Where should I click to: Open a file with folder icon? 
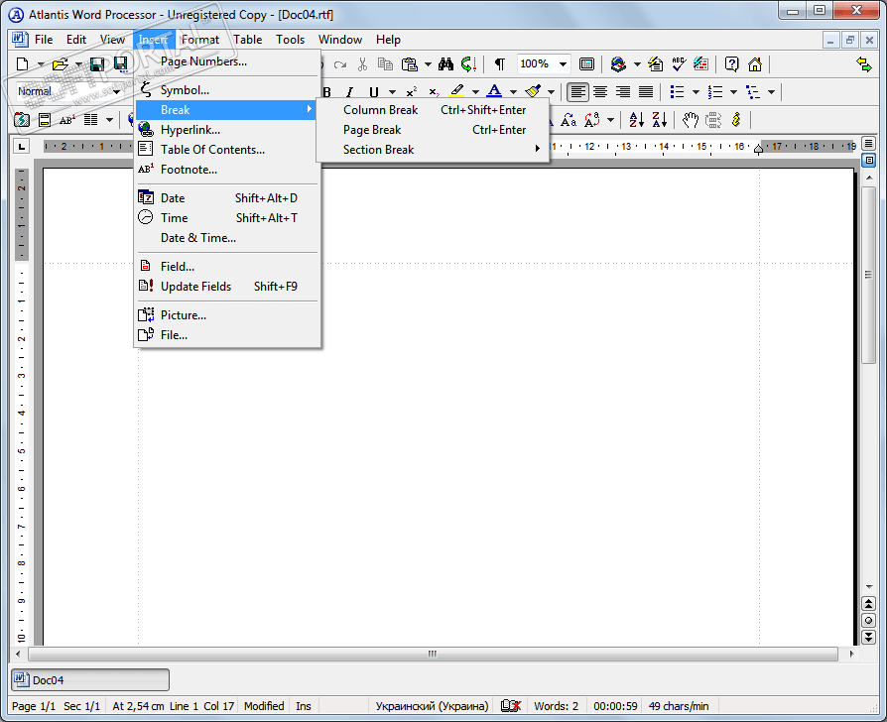tap(60, 63)
